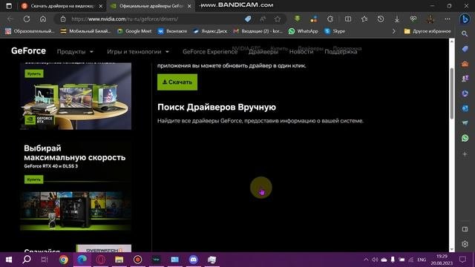Click the GeForce logo link
Viewport: 475px width, 267px height.
(28, 51)
